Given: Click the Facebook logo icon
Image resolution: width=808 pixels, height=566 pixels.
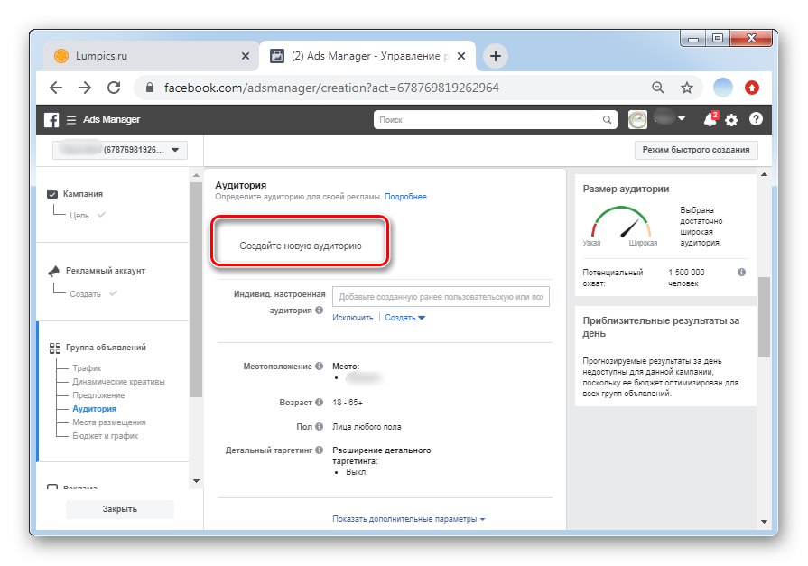Looking at the screenshot, I should tap(51, 119).
